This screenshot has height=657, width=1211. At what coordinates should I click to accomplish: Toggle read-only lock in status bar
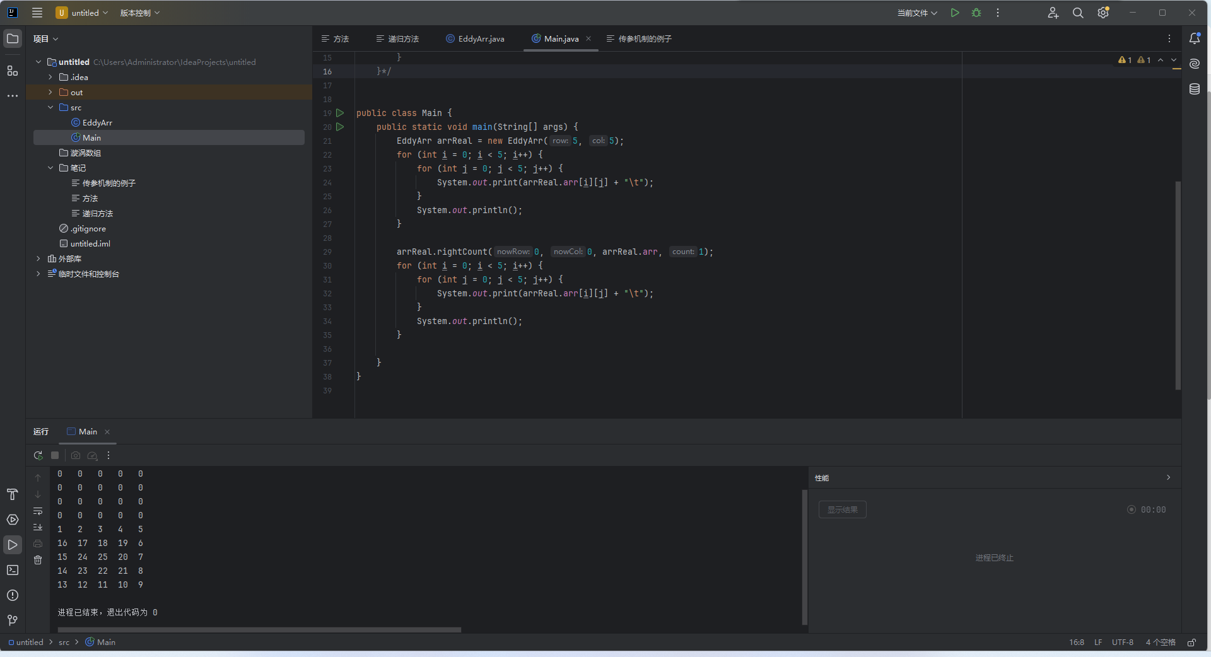pos(1191,642)
